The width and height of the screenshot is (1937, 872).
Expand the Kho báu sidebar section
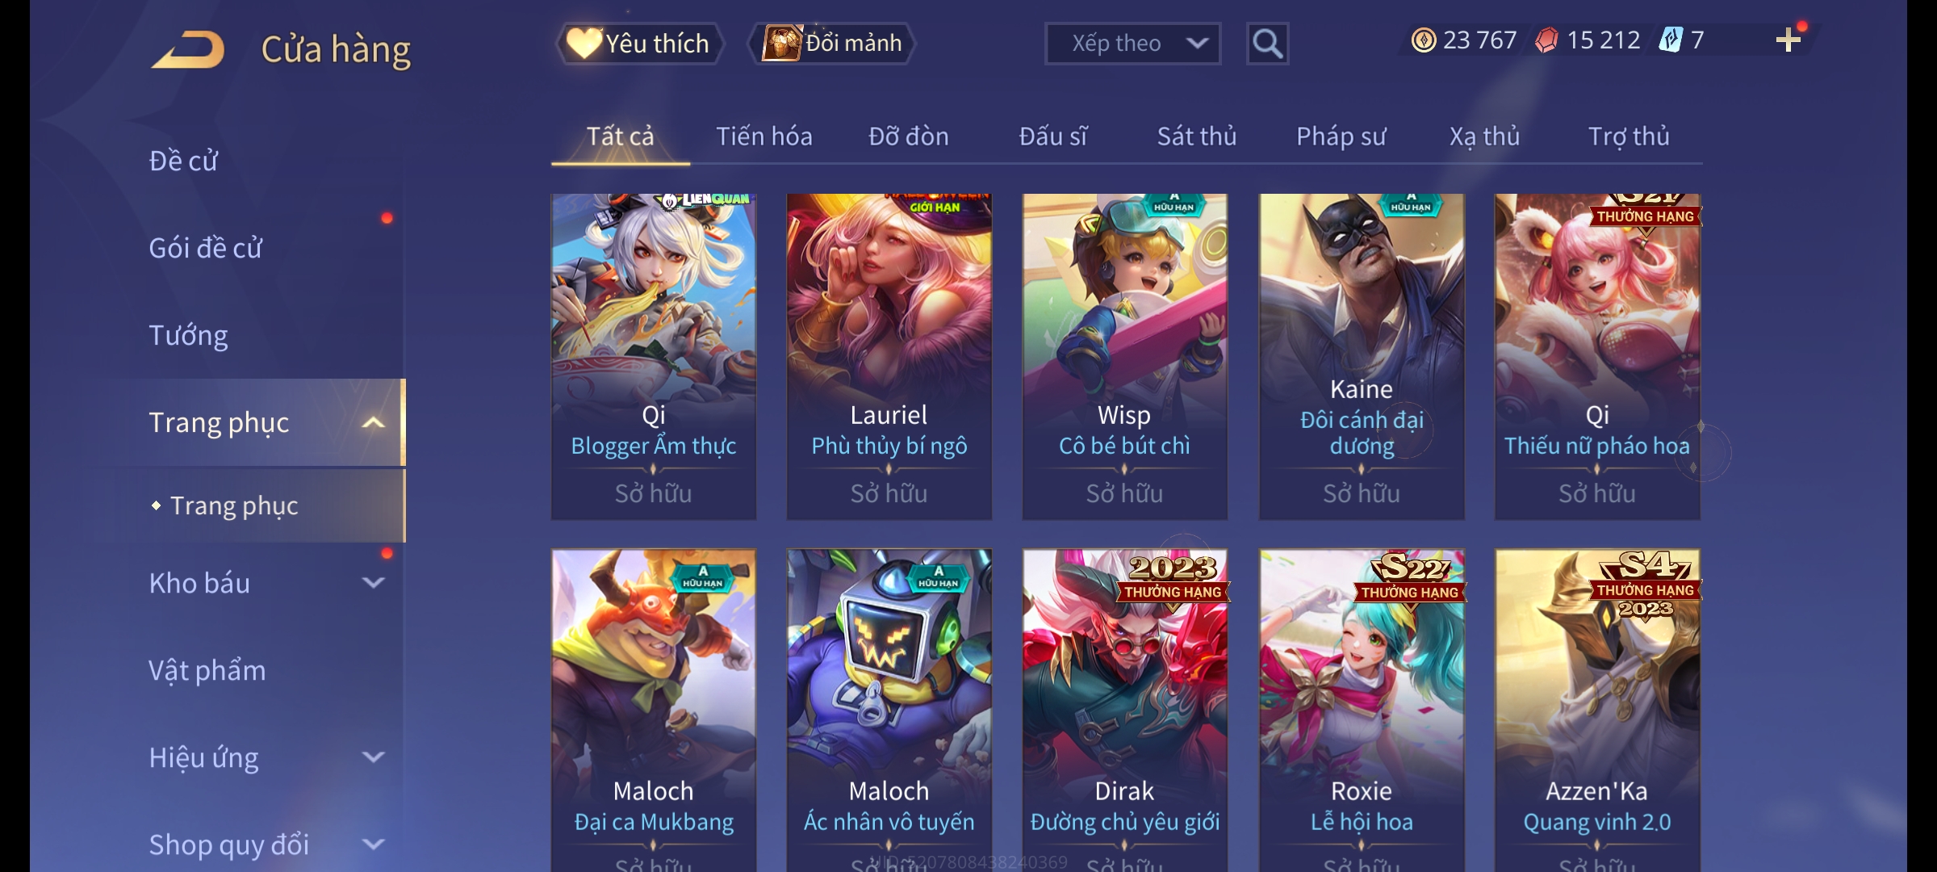373,583
